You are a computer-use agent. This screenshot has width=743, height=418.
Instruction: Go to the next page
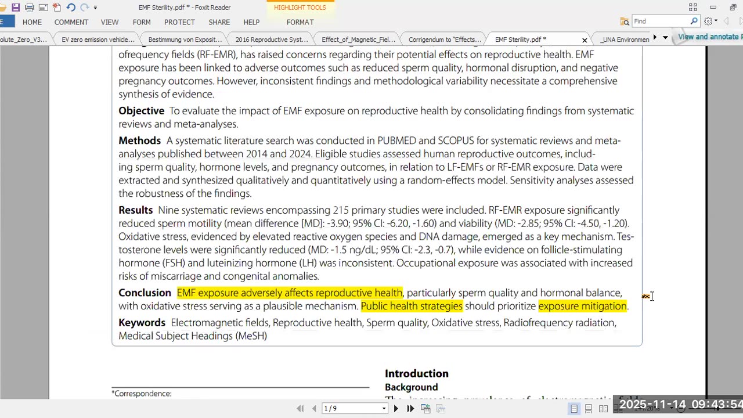click(x=396, y=409)
